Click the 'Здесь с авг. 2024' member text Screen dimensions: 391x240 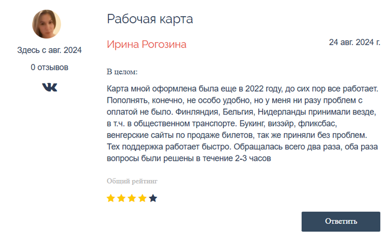pyautogui.click(x=49, y=50)
